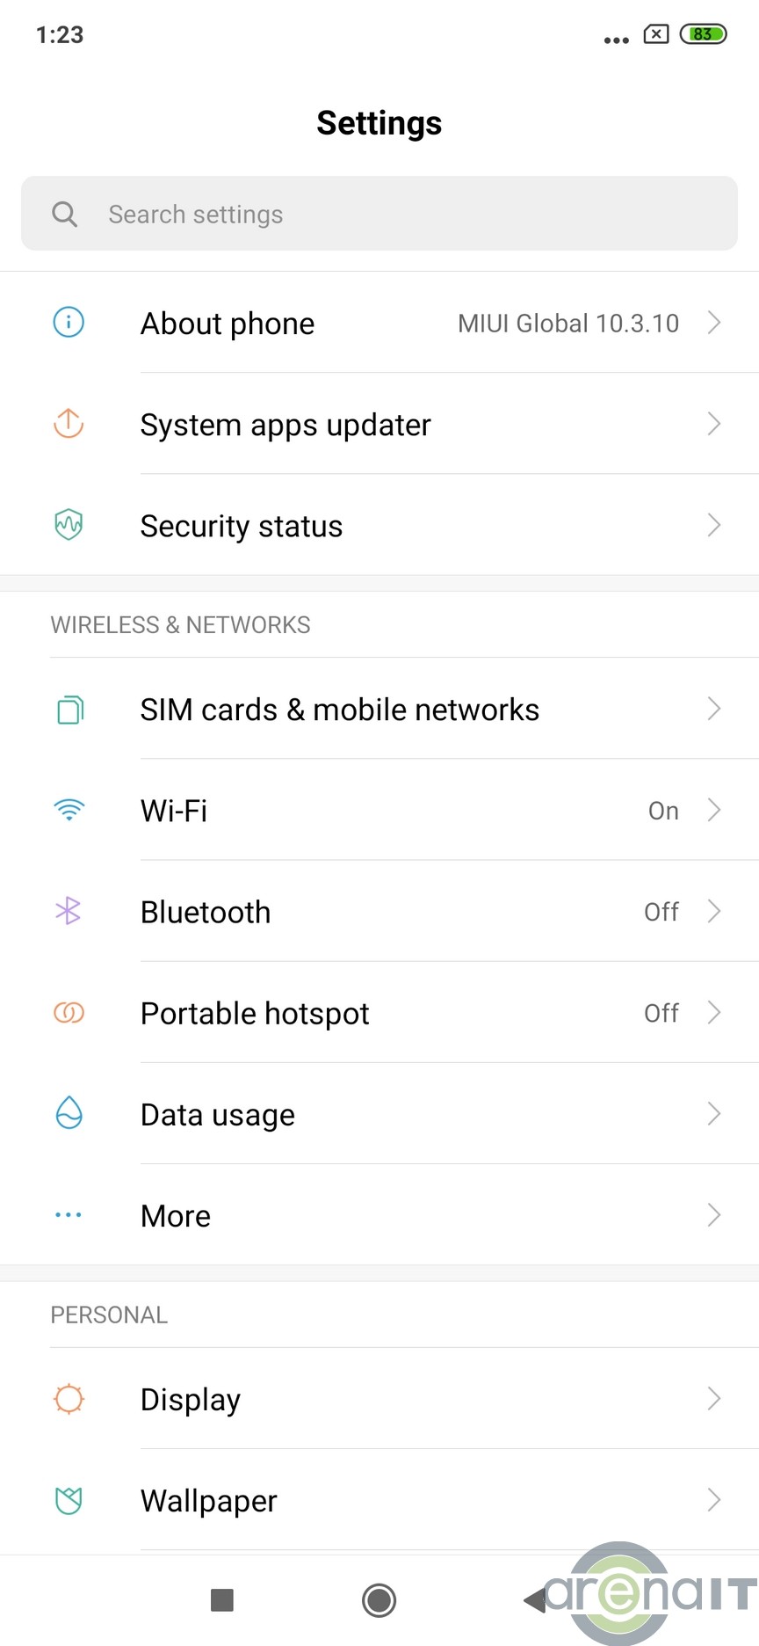
Task: Tap the Data usage droplet icon
Action: [x=69, y=1113]
